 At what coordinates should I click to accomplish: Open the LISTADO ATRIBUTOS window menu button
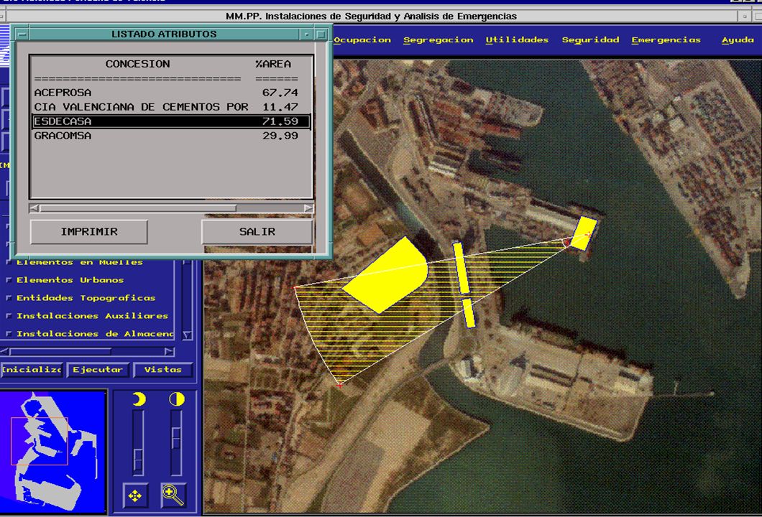click(22, 34)
